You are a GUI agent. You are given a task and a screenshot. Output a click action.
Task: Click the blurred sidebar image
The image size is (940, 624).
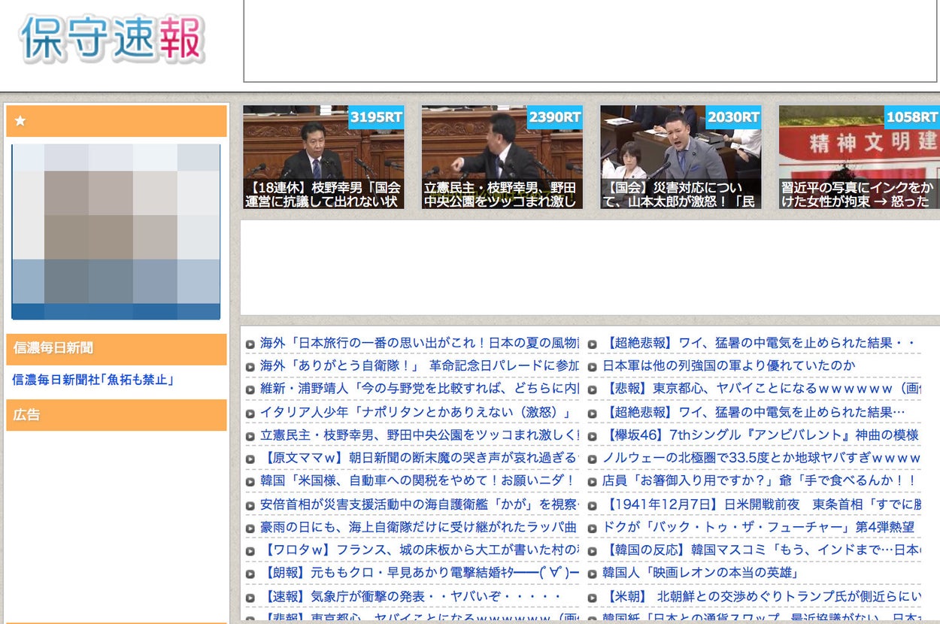pos(116,232)
